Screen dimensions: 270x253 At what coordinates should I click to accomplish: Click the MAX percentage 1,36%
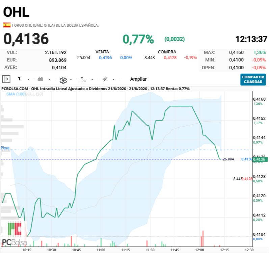260,52
